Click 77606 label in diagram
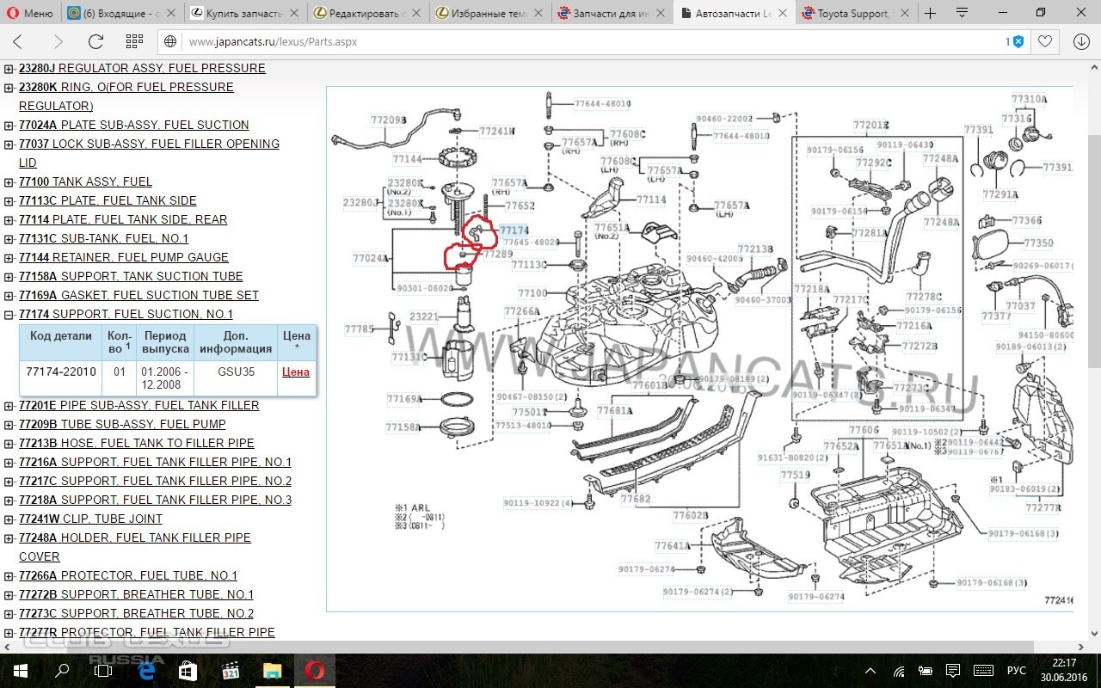The width and height of the screenshot is (1101, 688). click(864, 429)
